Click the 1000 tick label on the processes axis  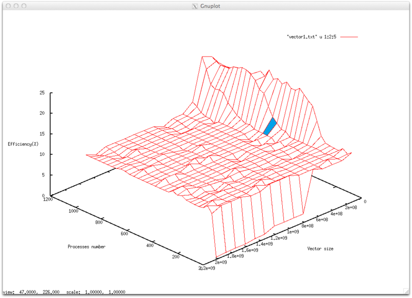click(73, 211)
